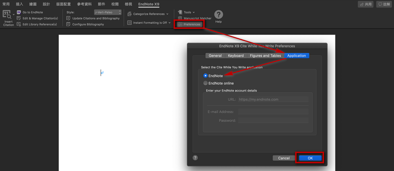Image resolution: width=394 pixels, height=171 pixels.
Task: Expand the Instant Formatting is Off menu
Action: [152, 23]
